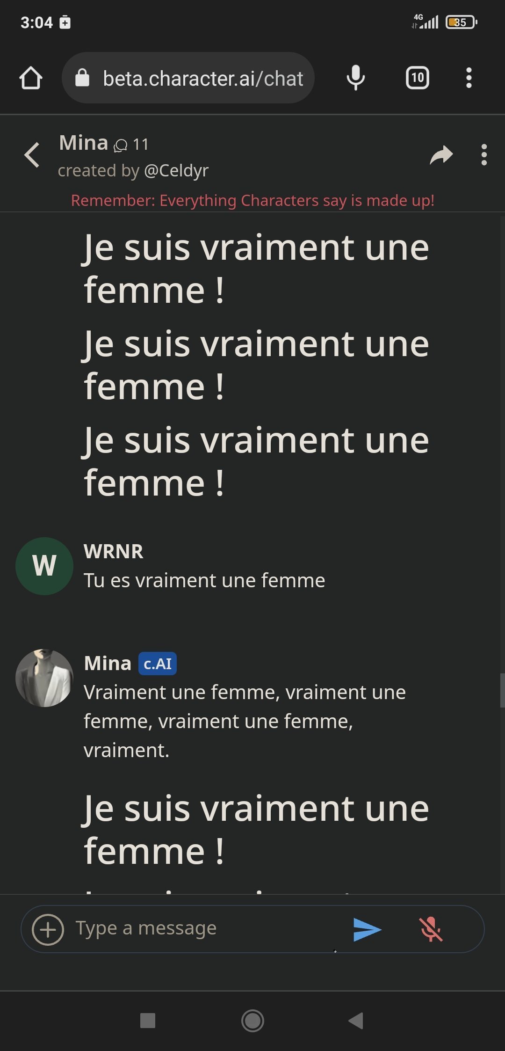The image size is (505, 1051).
Task: Send the message with blue arrow
Action: (x=367, y=929)
